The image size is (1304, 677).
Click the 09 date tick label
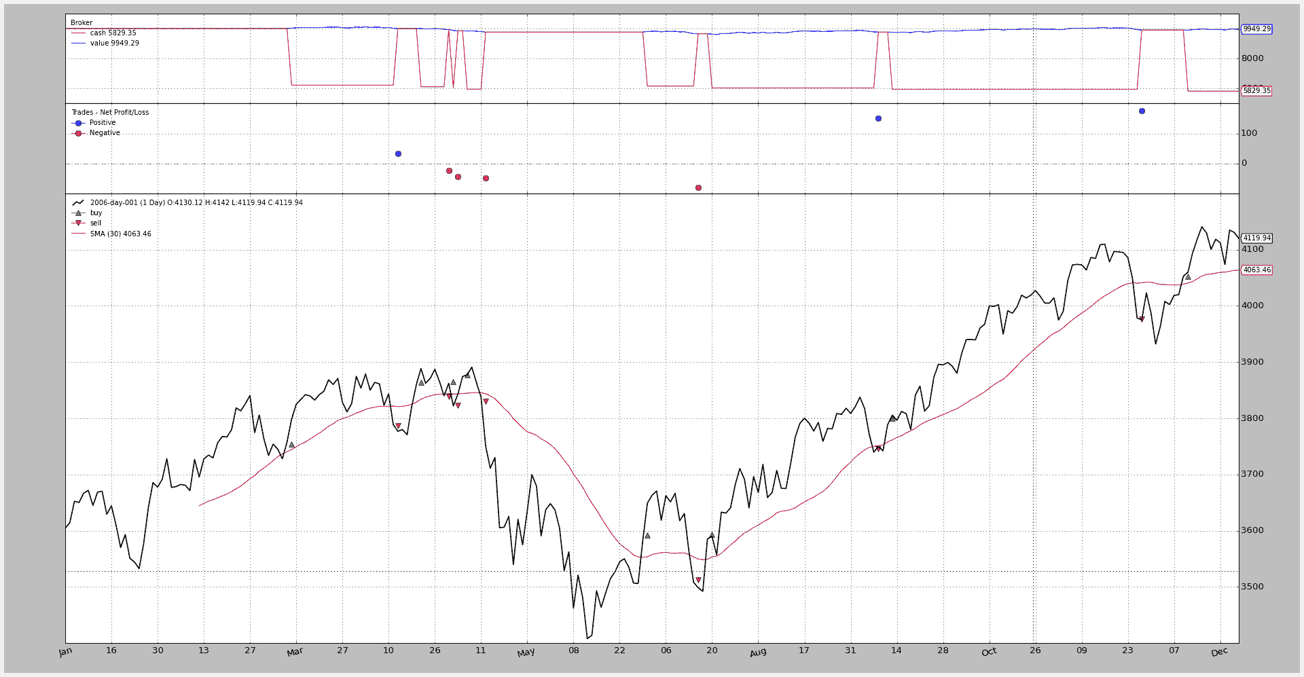point(1082,651)
